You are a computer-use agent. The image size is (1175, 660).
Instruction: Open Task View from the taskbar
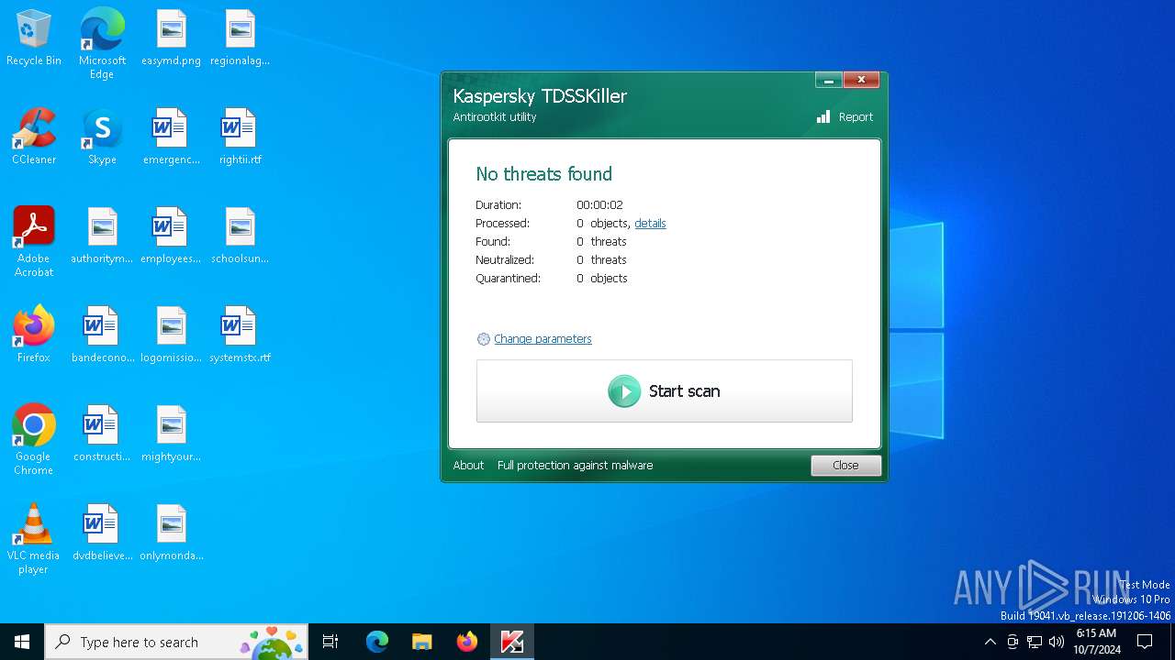pos(330,642)
